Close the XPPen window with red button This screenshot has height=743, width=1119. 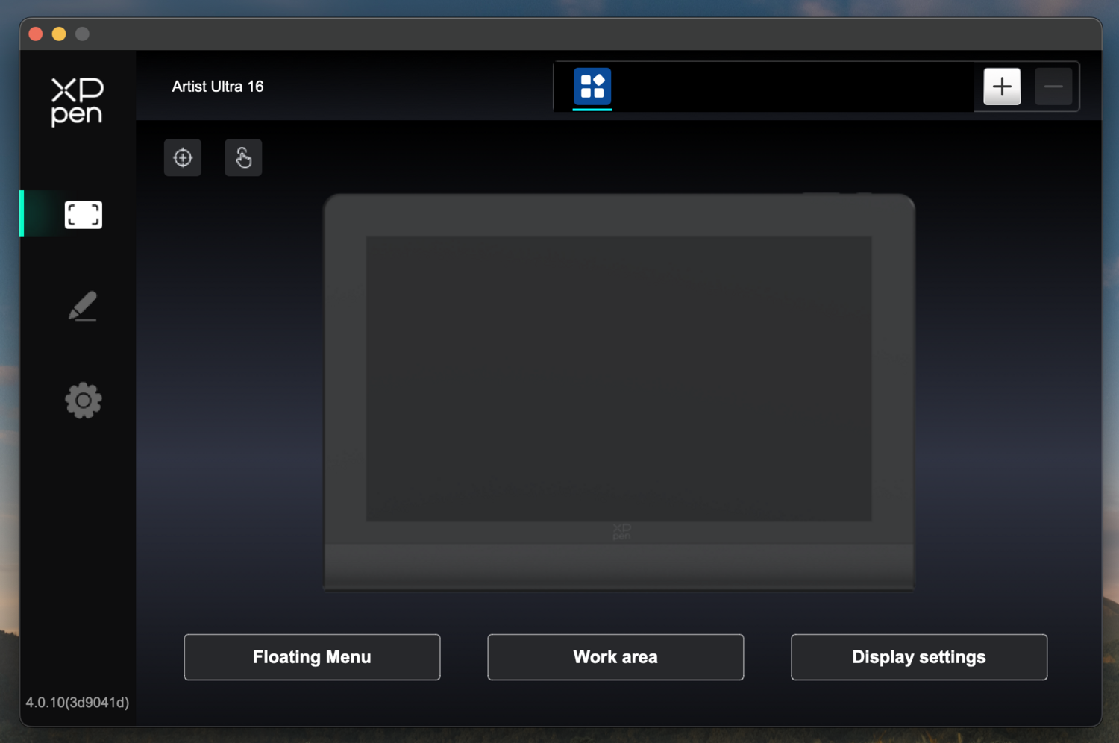coord(36,34)
